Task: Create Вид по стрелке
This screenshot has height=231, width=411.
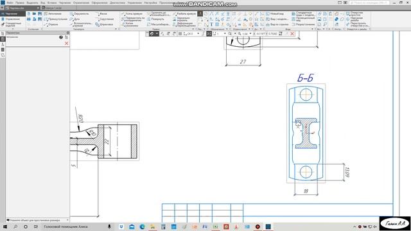Action: 277,24
